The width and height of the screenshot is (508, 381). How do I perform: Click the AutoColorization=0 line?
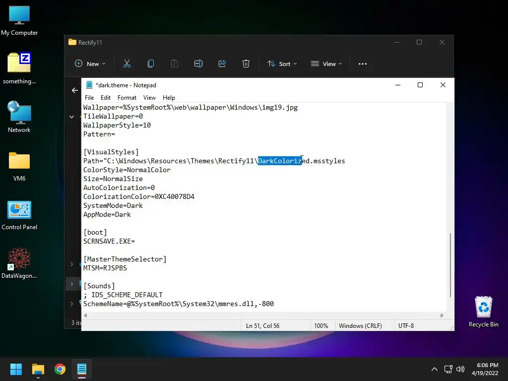[x=119, y=188]
